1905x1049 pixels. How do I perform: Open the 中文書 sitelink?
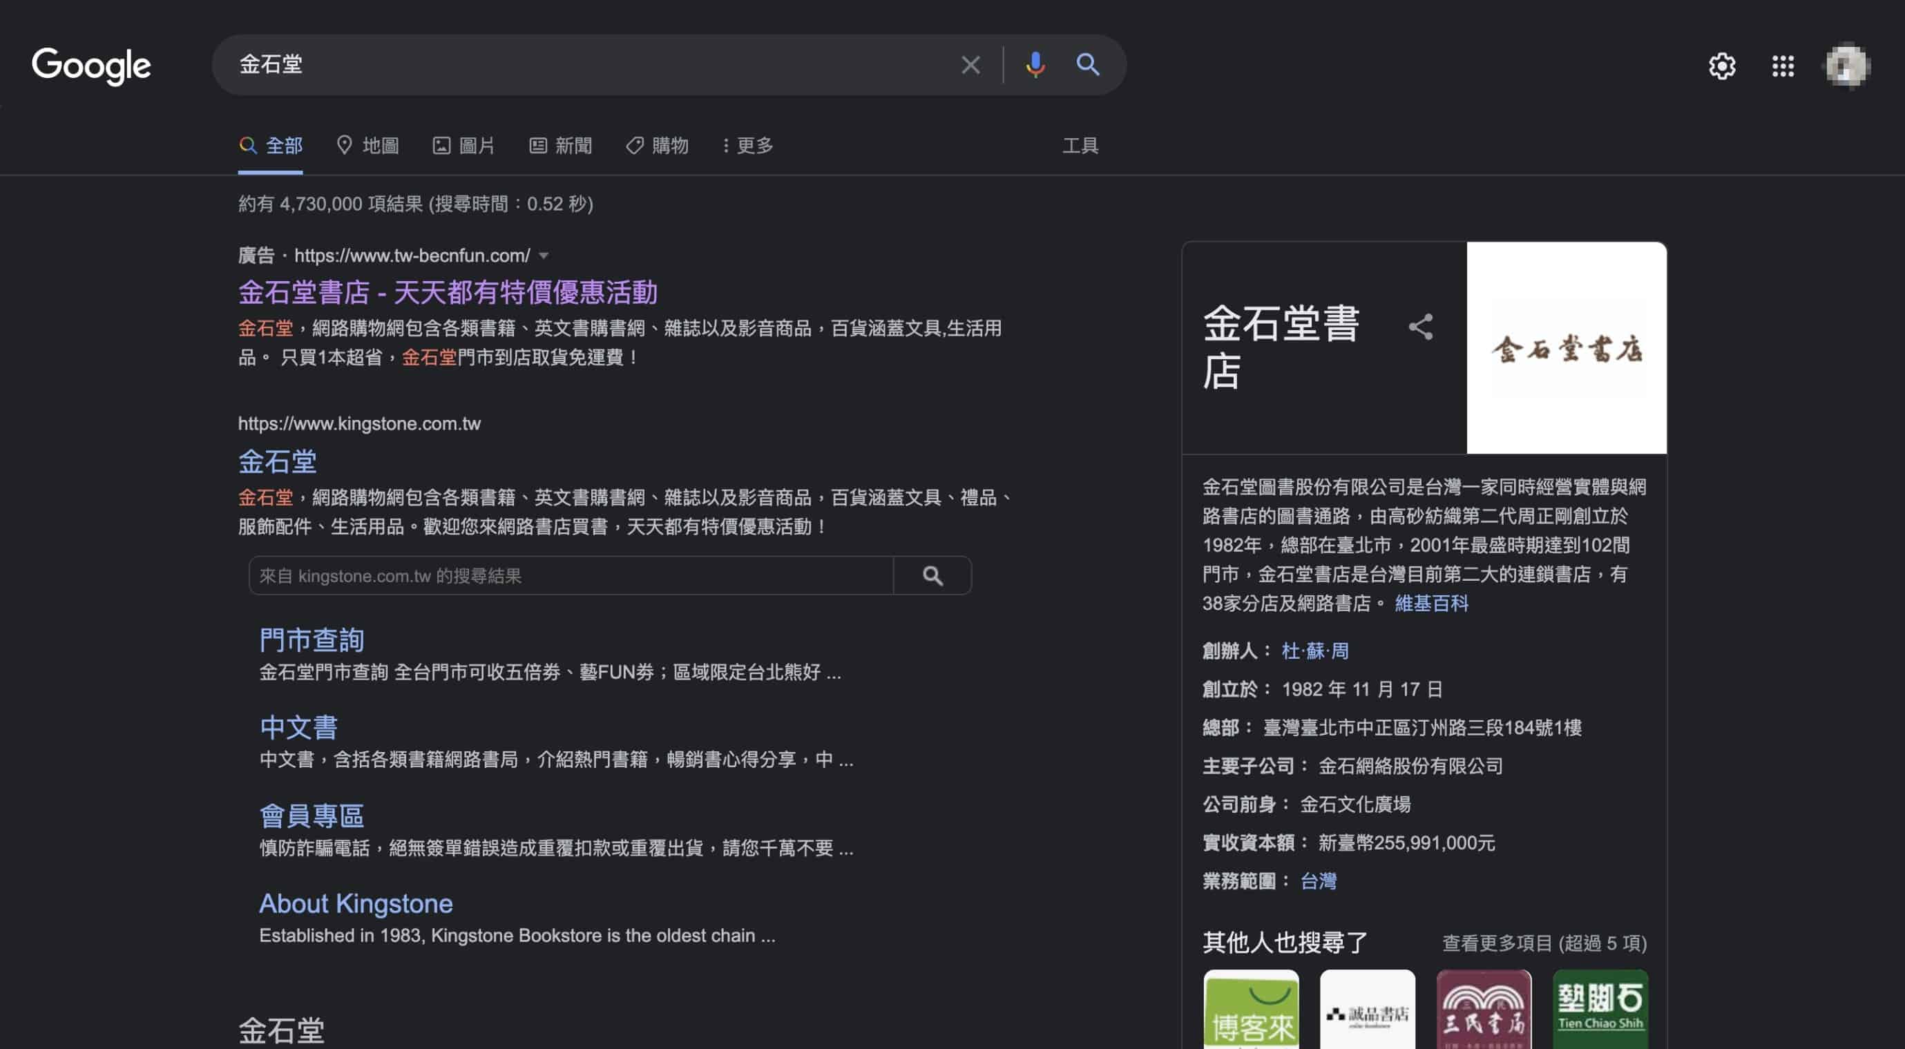point(299,728)
